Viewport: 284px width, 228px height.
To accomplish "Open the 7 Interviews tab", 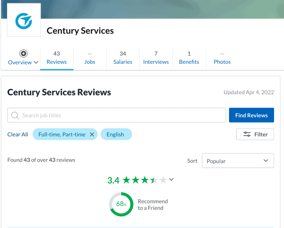I will 156,58.
